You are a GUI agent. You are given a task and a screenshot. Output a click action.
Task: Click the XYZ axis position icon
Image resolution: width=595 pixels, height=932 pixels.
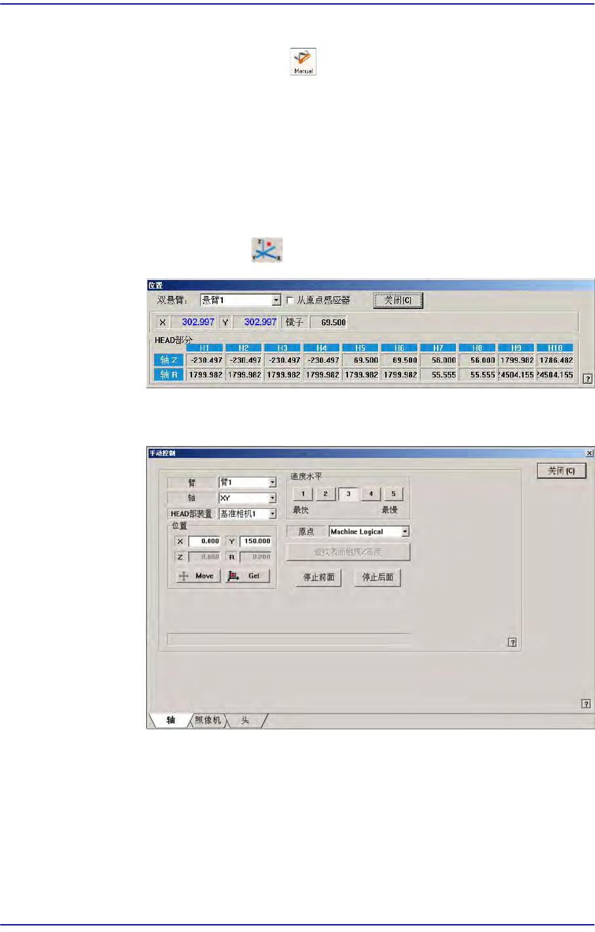pos(267,250)
